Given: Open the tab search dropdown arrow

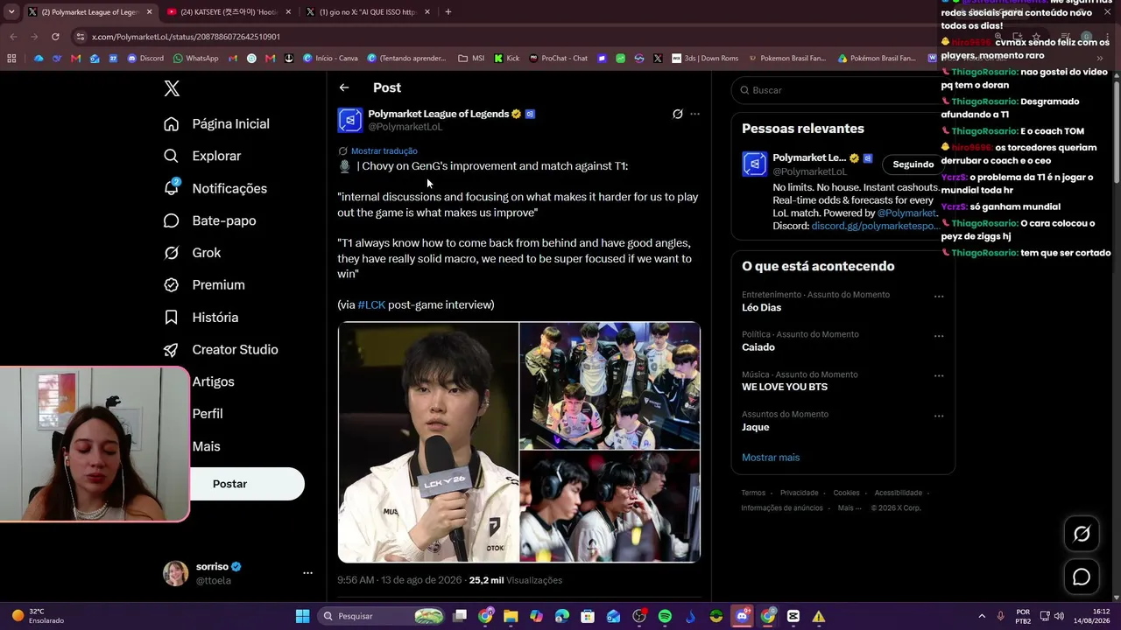Looking at the screenshot, I should click(11, 12).
